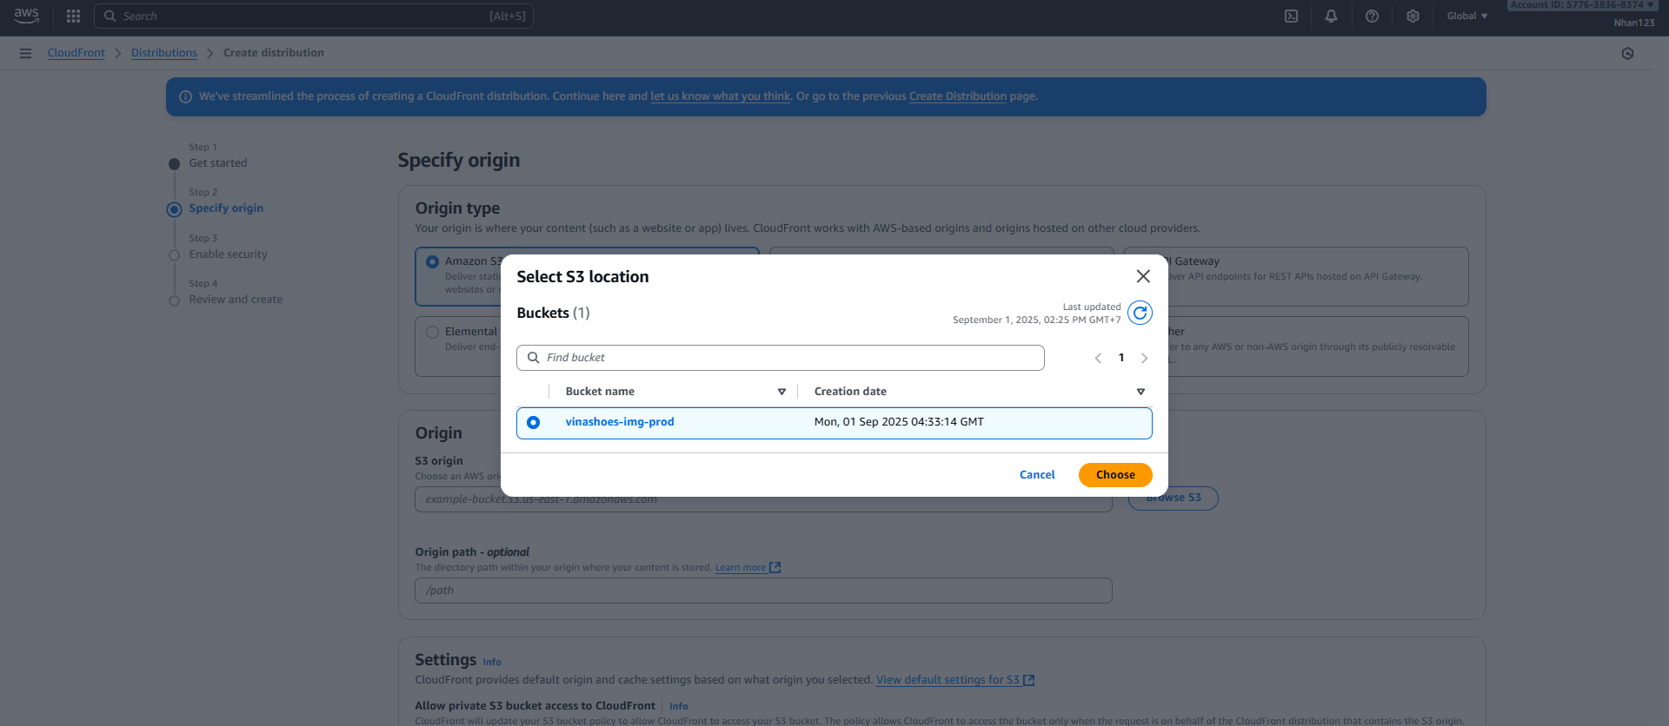Open the Global region selector

[1466, 16]
